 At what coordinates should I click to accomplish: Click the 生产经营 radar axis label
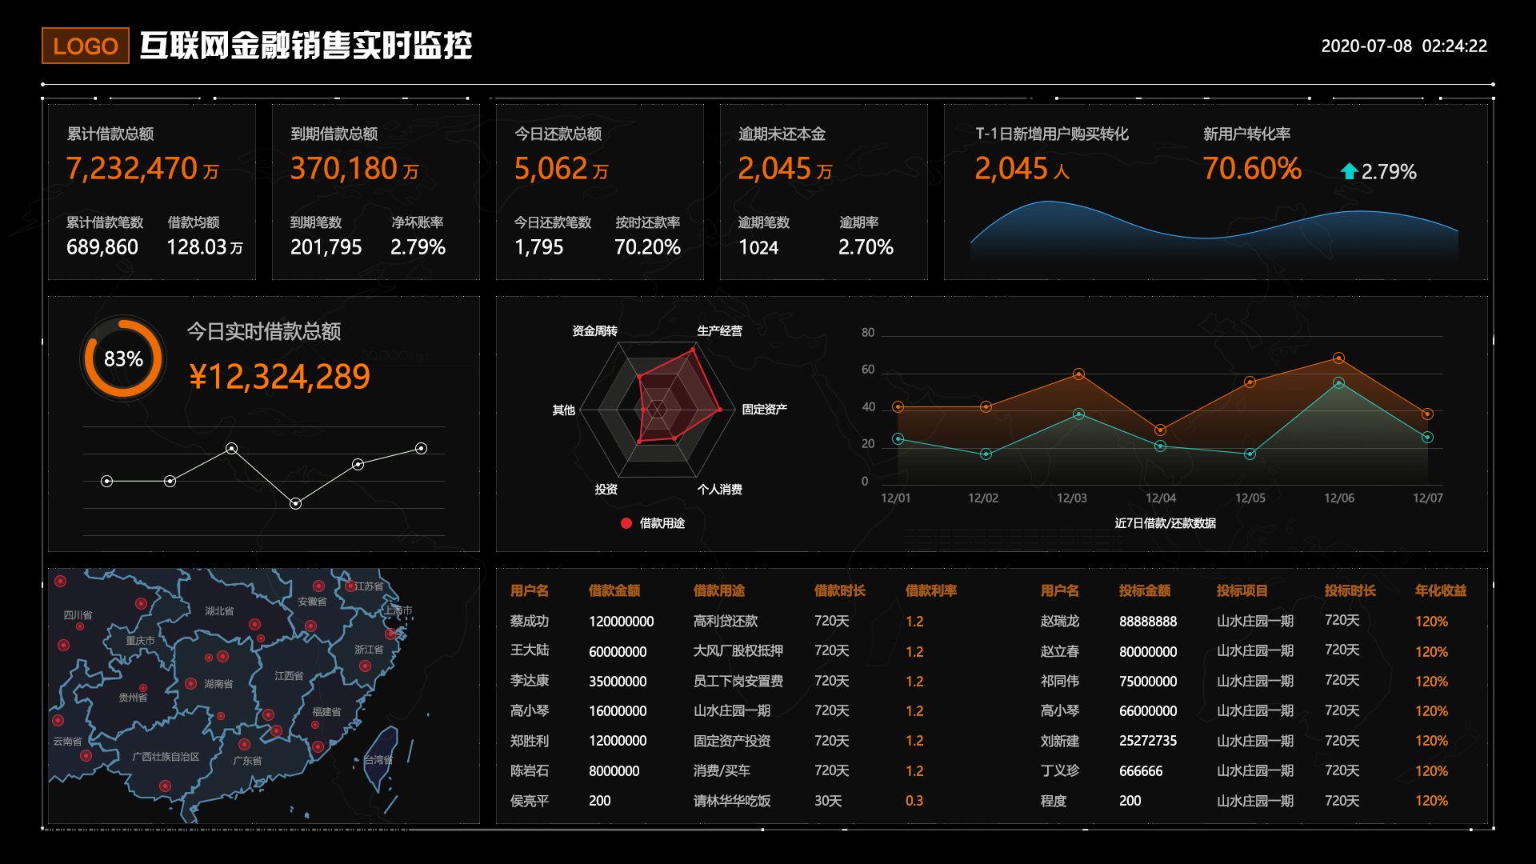719,331
